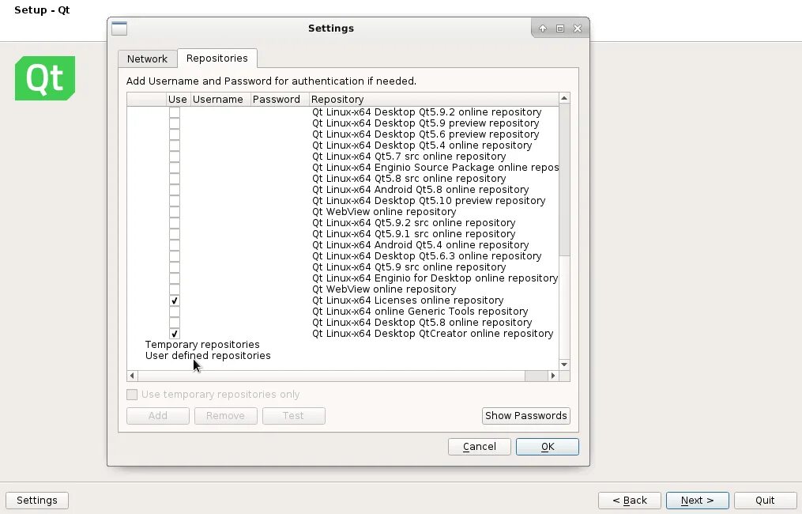The height and width of the screenshot is (514, 802).
Task: Click the Qt logo icon
Action: point(45,78)
